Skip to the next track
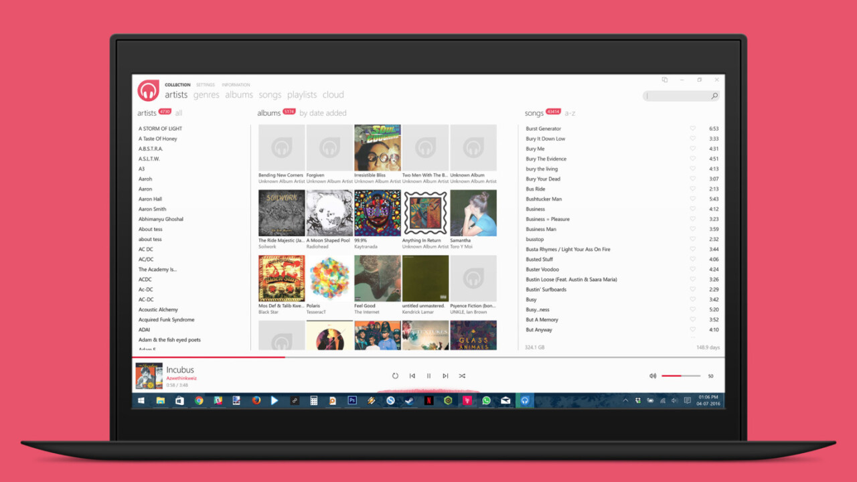 coord(445,376)
